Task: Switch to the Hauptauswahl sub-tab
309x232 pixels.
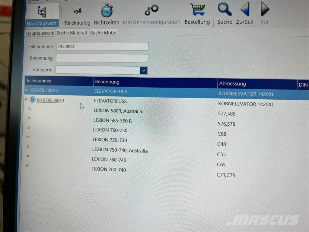Action: point(40,33)
